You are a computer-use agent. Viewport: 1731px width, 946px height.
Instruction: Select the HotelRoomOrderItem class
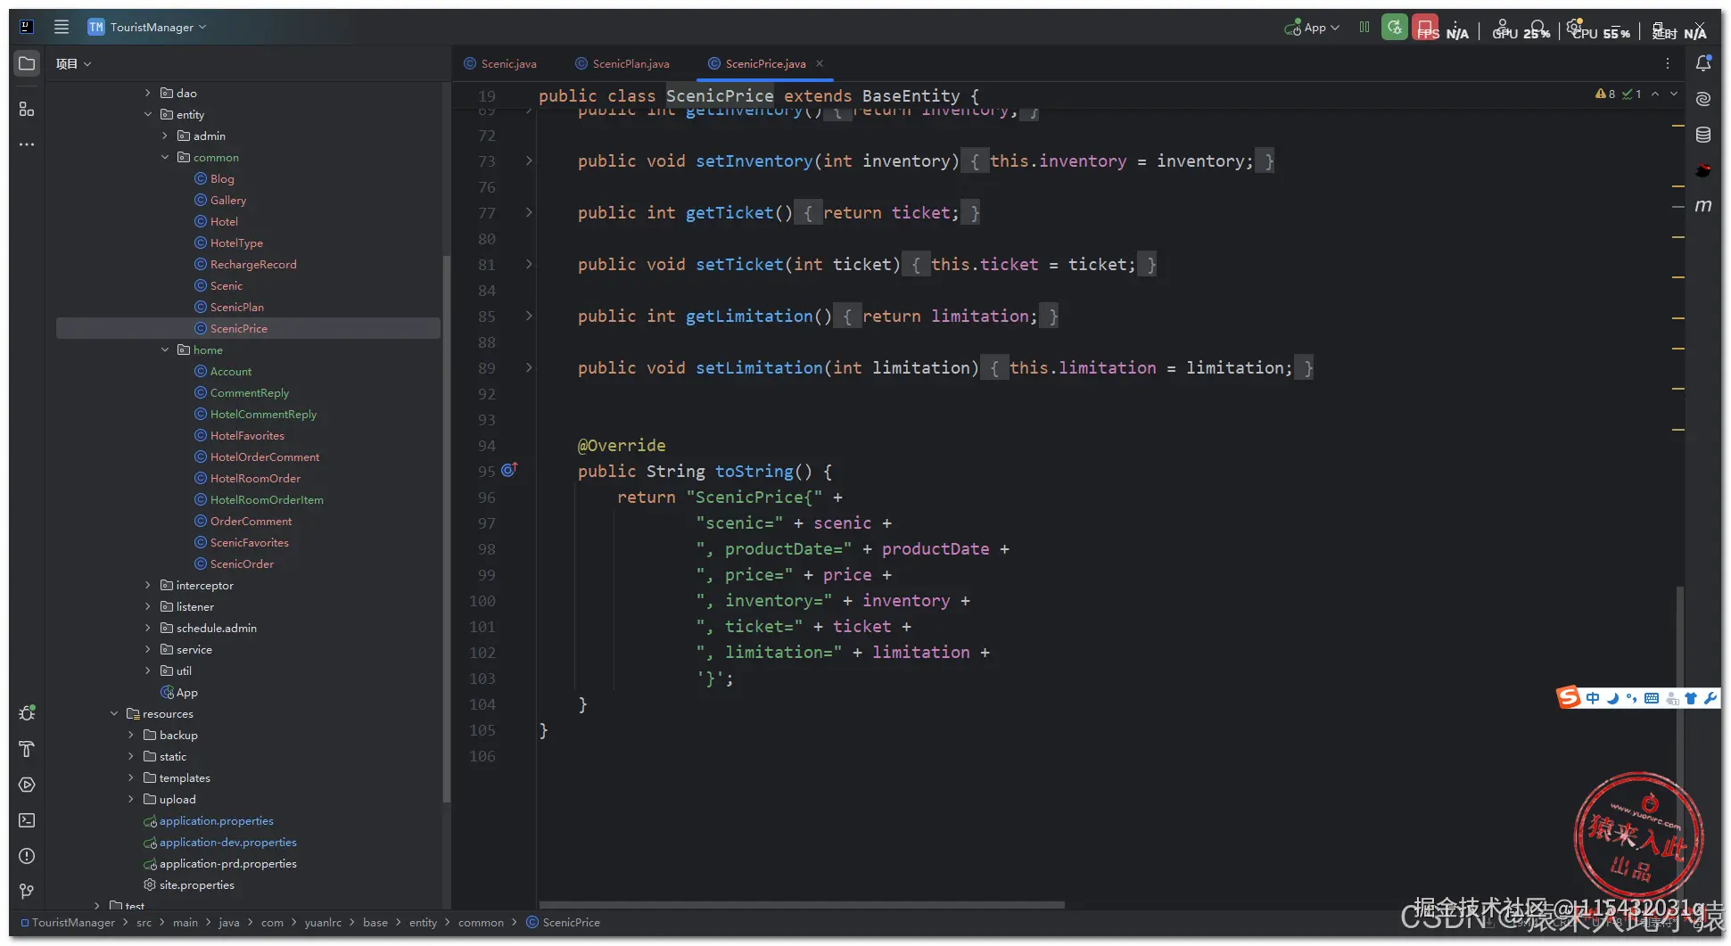coord(267,499)
